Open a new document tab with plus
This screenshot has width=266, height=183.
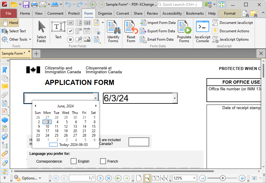(36, 54)
